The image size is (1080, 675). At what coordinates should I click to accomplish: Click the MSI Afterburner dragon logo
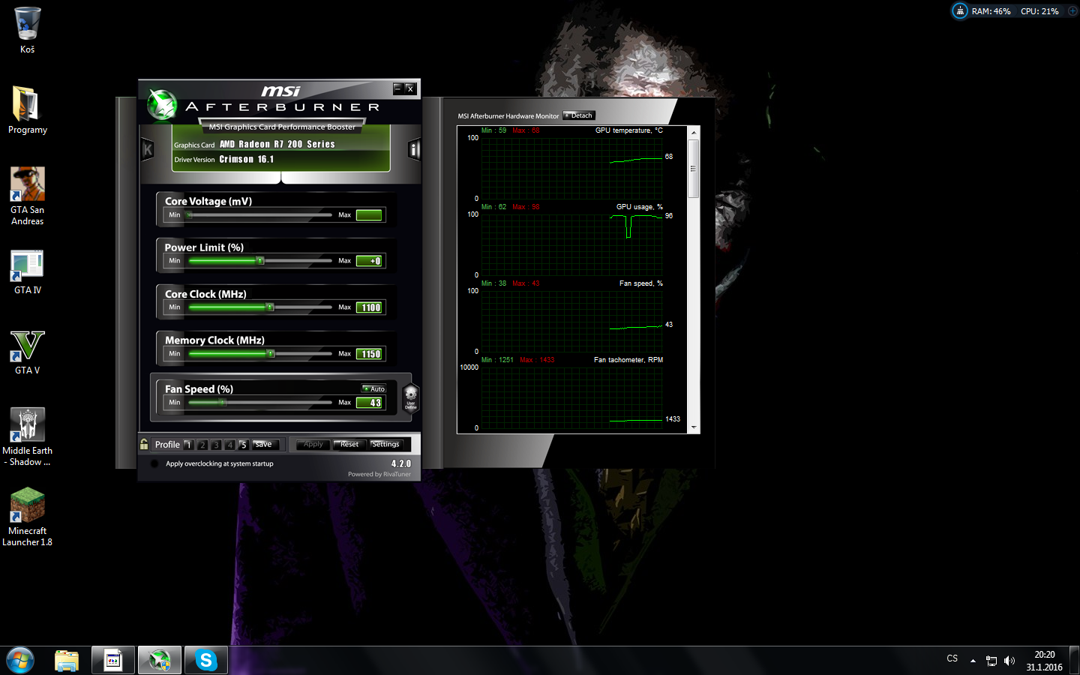tap(161, 105)
